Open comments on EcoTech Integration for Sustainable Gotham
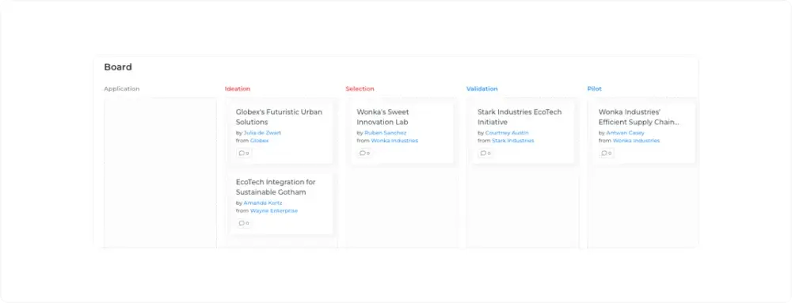This screenshot has width=792, height=303. click(244, 223)
